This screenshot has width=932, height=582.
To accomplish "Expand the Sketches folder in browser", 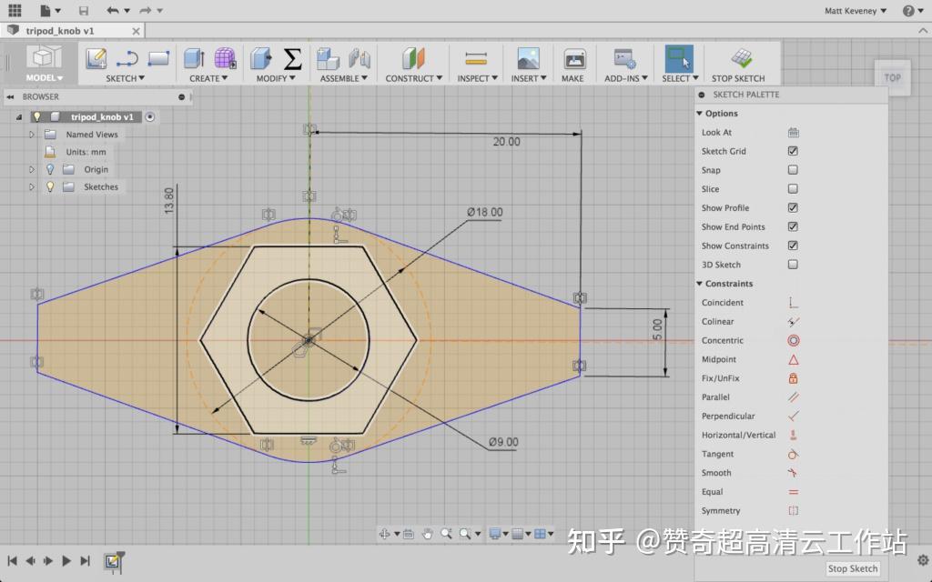I will point(30,186).
